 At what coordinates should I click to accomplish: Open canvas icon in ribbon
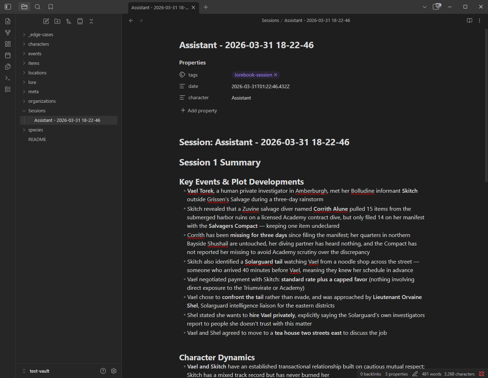(x=8, y=44)
